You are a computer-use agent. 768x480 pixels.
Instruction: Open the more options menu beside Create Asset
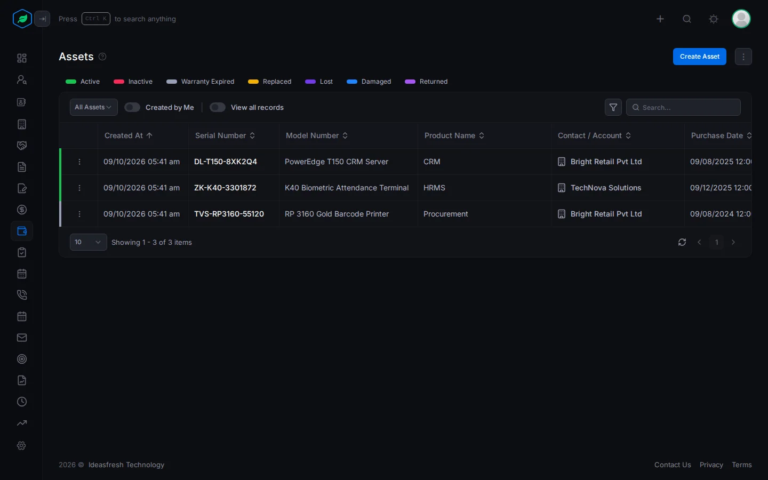tap(743, 57)
